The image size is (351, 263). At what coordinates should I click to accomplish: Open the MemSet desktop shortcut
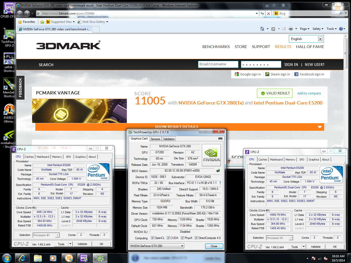9,88
